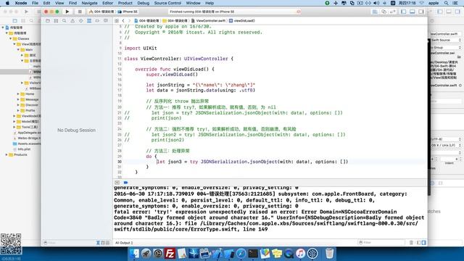Open the All Output dropdown in console
Screen dimensions: 464x261
click(124, 243)
